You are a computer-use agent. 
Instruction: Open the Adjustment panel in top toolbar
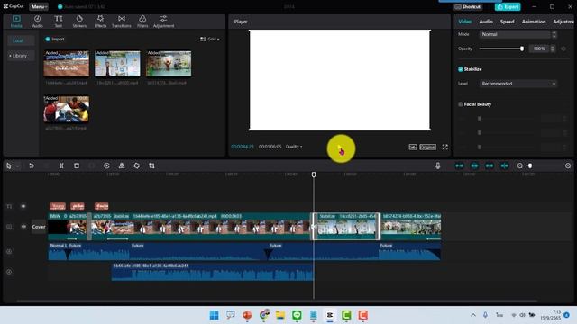(x=163, y=22)
